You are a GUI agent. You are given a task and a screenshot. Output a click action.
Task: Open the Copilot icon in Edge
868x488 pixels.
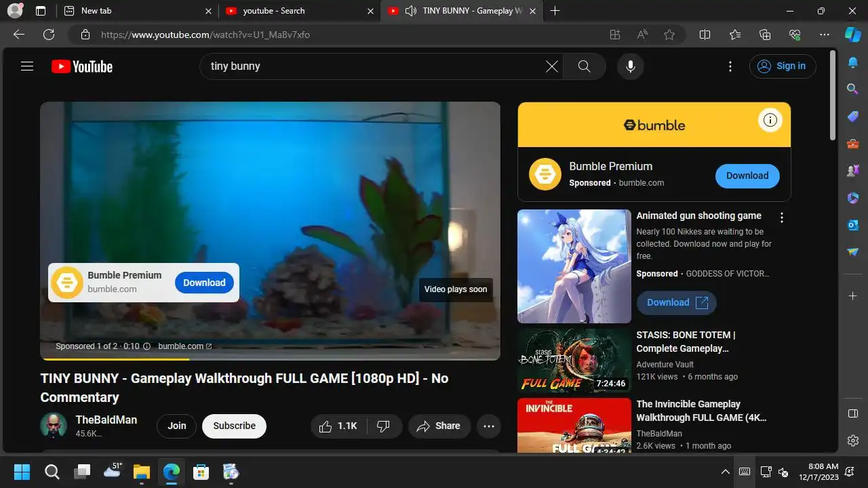point(853,35)
